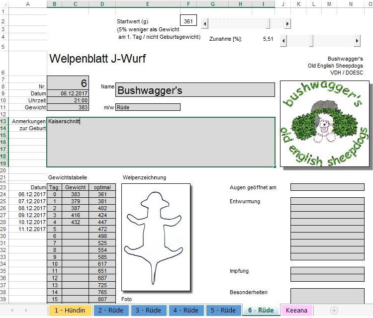Go to the "3 - Rüde" sheet tab
This screenshot has width=373, height=318.
146,311
